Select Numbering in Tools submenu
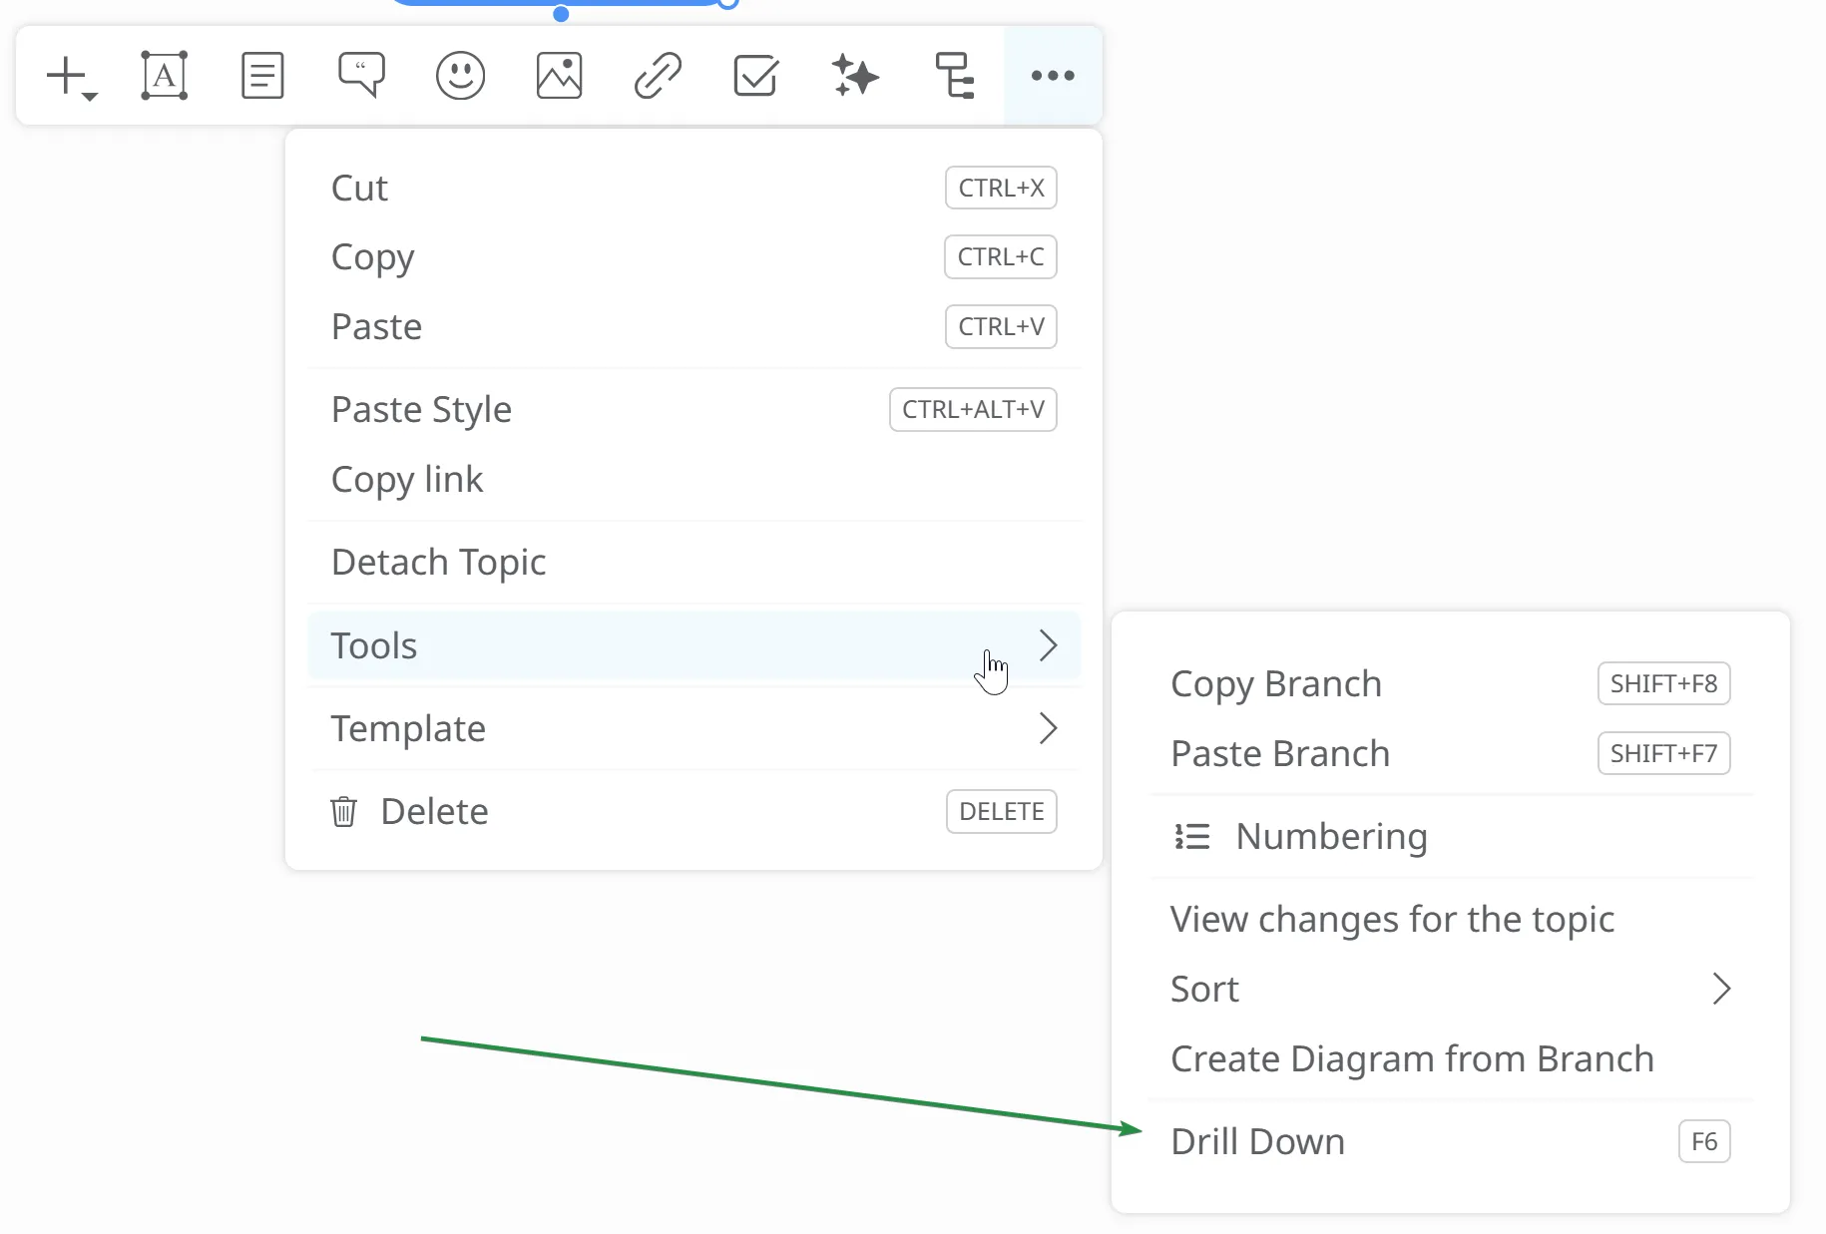Screen dimensions: 1826x1234 click(1449, 836)
